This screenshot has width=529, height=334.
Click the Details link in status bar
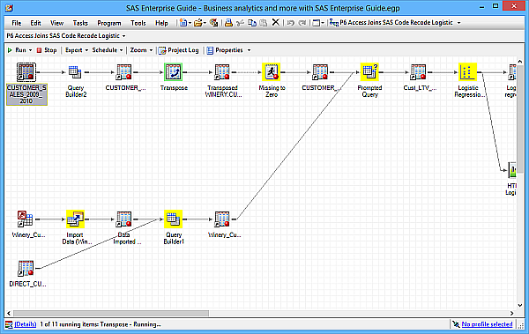tap(26, 324)
